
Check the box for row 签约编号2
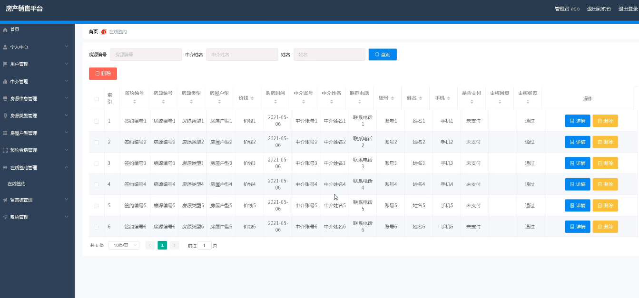[97, 142]
